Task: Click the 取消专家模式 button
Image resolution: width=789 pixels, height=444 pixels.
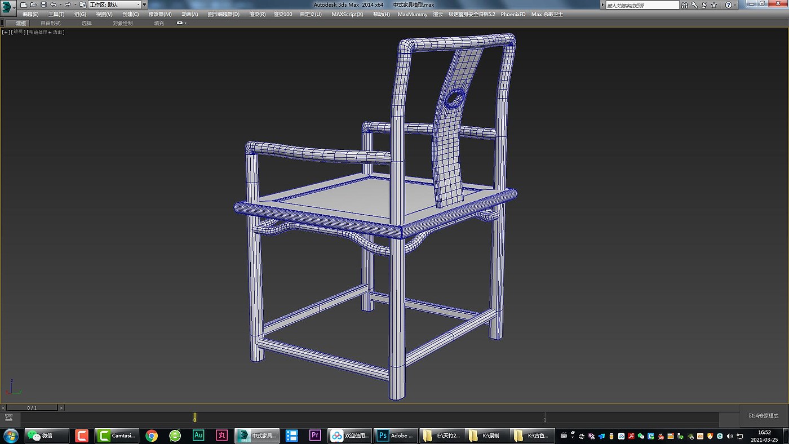Action: click(x=764, y=416)
